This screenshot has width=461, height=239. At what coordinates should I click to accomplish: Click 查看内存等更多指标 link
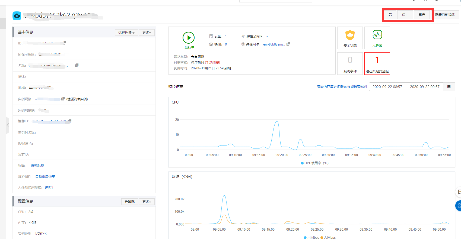tap(332, 87)
